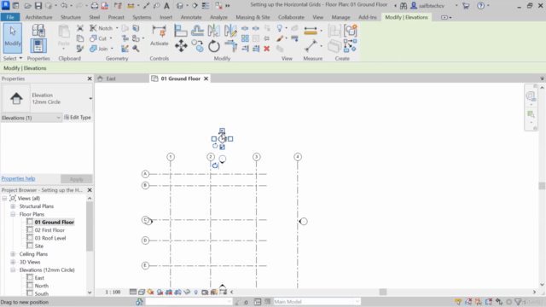This screenshot has width=546, height=307.
Task: Open the Cut geometry dropdown arrow
Action: pyautogui.click(x=111, y=38)
